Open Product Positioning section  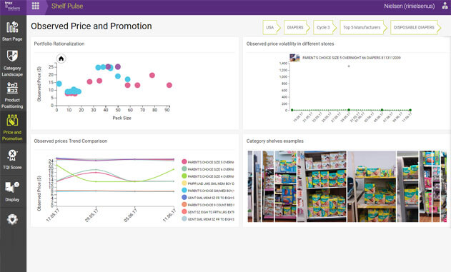point(12,96)
